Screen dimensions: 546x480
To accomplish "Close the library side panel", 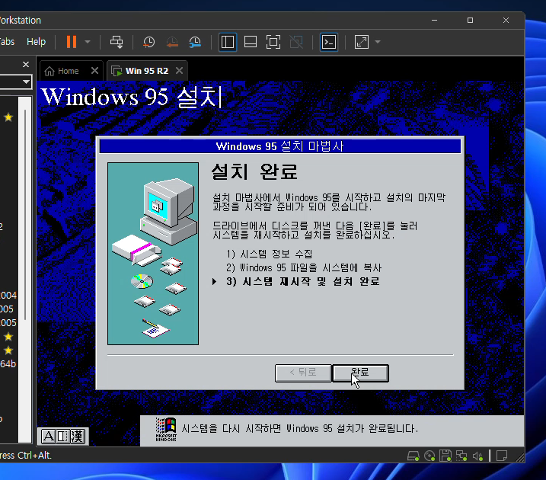I will [26, 65].
